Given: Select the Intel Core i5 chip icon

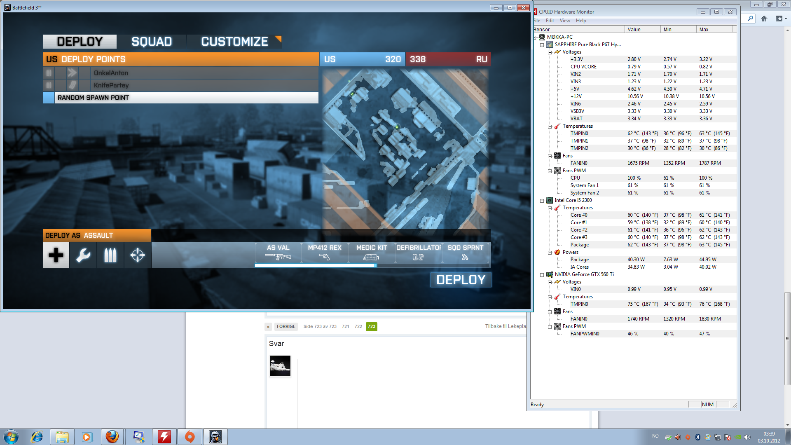Looking at the screenshot, I should coord(550,200).
